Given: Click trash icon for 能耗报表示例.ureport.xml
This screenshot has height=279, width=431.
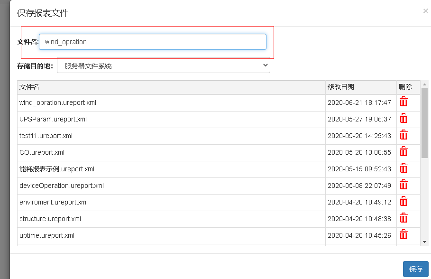Looking at the screenshot, I should click(x=403, y=168).
